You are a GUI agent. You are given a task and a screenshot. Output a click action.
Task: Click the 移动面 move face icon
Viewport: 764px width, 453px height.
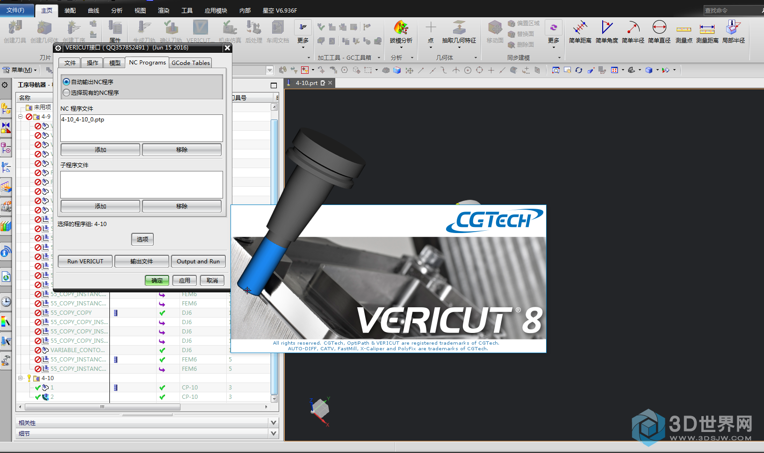[x=495, y=31]
